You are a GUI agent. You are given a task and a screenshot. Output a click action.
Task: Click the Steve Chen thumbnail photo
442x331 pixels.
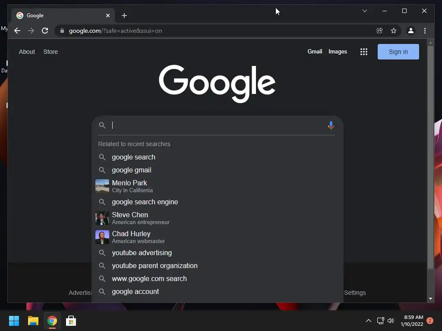click(102, 218)
